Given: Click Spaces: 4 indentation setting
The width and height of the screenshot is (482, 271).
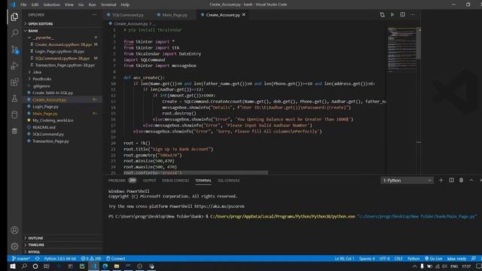Looking at the screenshot, I should pyautogui.click(x=367, y=258).
